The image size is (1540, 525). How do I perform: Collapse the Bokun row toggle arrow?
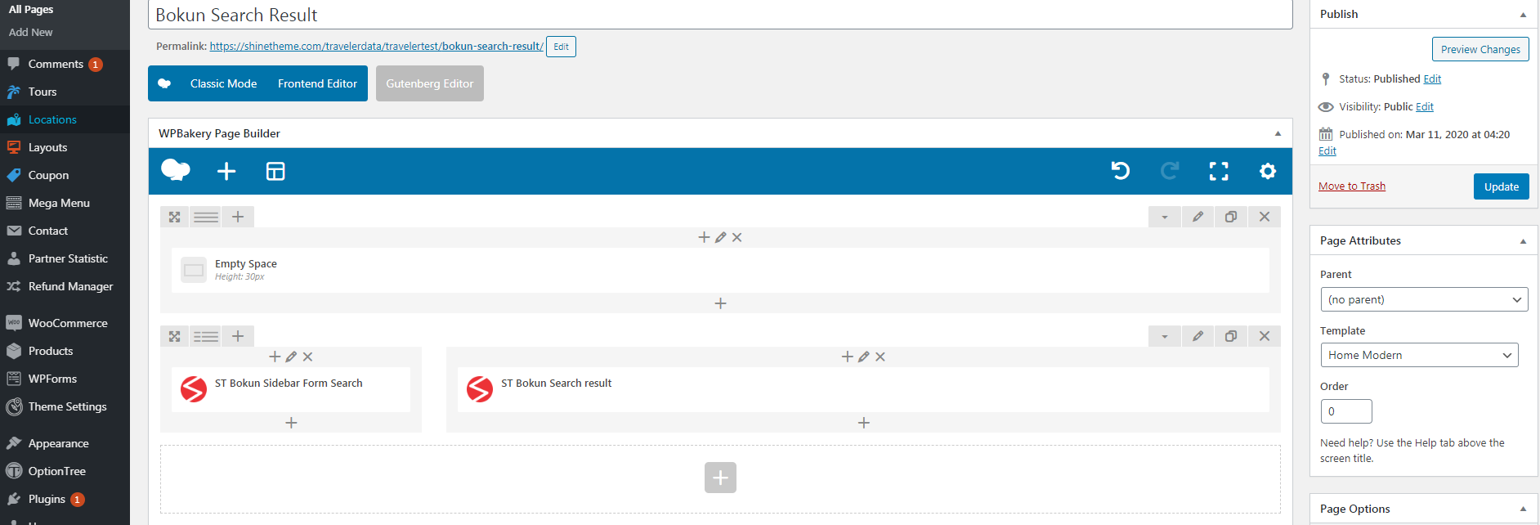pos(1165,336)
